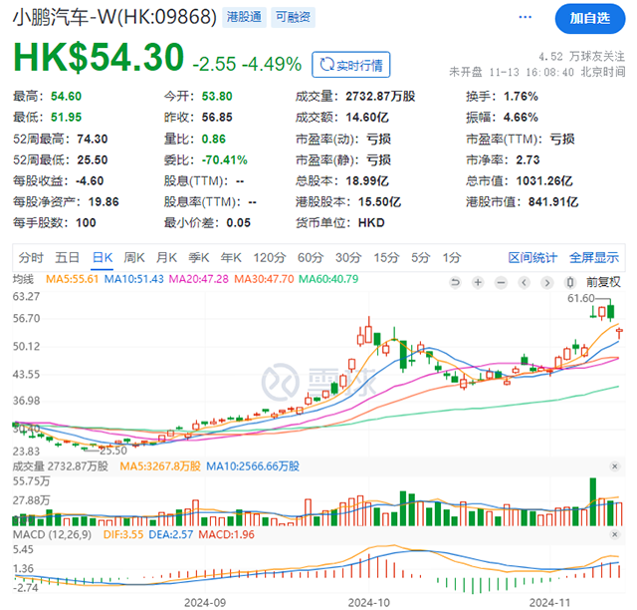This screenshot has width=637, height=610.
Task: Click the MA60:40.79 legend value
Action: click(x=328, y=279)
